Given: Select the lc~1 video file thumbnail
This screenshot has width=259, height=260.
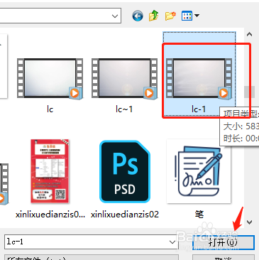Looking at the screenshot, I should (x=124, y=78).
